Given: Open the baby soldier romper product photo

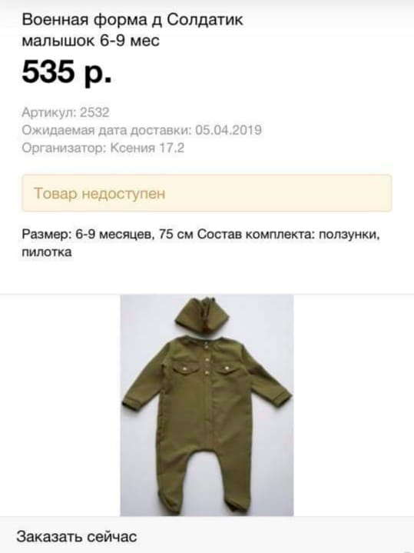Looking at the screenshot, I should point(207,405).
